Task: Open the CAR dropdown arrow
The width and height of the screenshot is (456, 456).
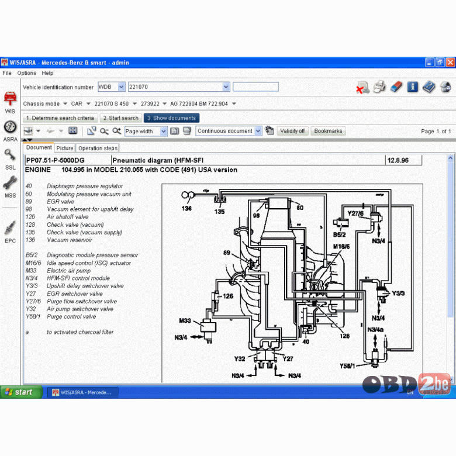Action: pyautogui.click(x=88, y=104)
